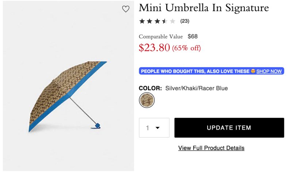Click the Mini Umbrella In Signature title
292x185 pixels.
pos(204,8)
